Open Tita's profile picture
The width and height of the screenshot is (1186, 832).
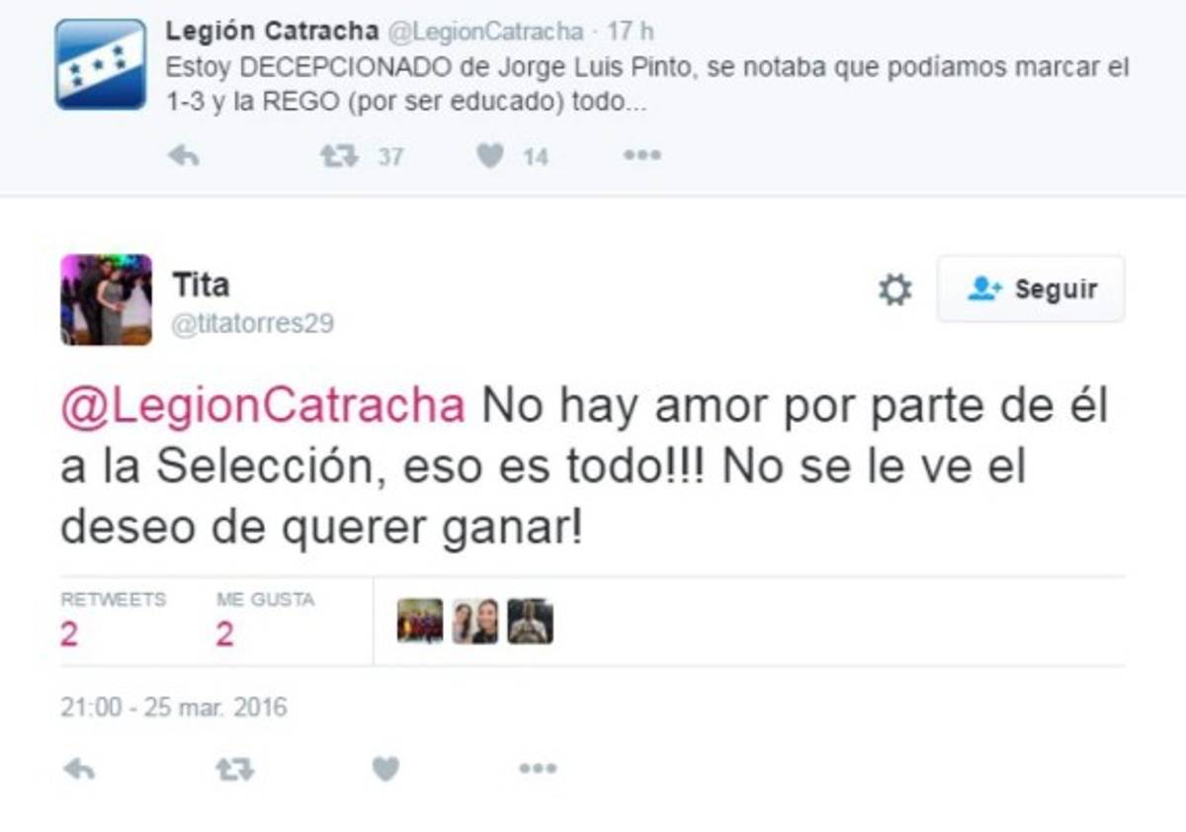coord(107,299)
